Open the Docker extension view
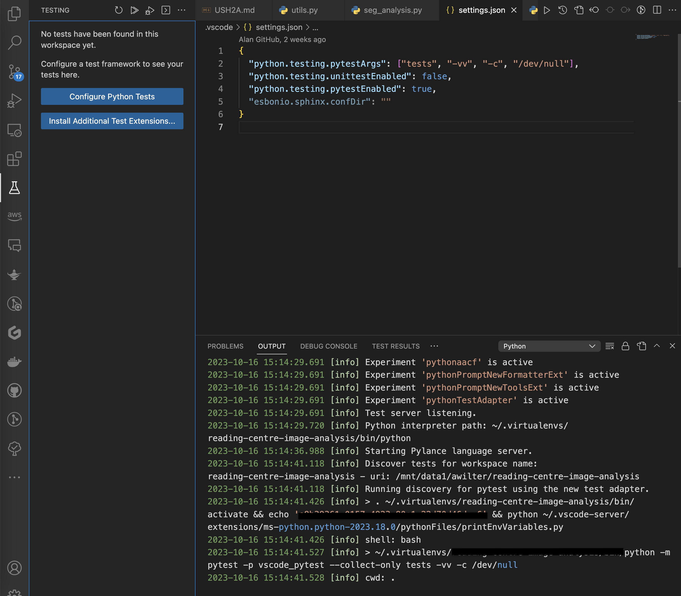Screen dimensions: 681x596 pos(15,362)
